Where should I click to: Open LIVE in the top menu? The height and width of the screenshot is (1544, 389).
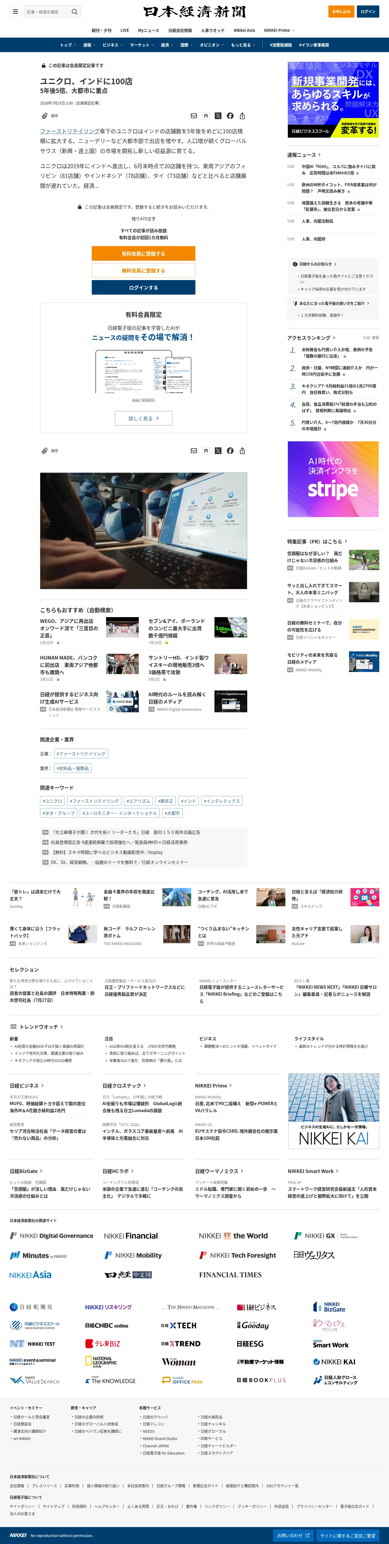point(125,30)
